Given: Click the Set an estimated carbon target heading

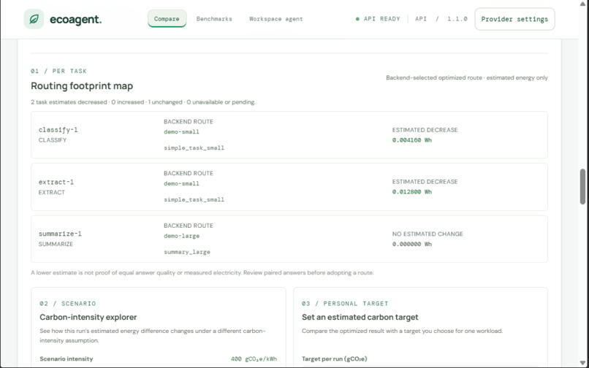Looking at the screenshot, I should tap(360, 318).
